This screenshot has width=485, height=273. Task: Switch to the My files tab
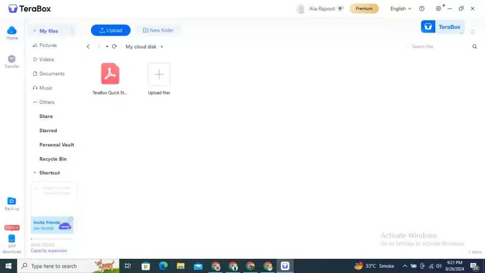click(x=49, y=30)
